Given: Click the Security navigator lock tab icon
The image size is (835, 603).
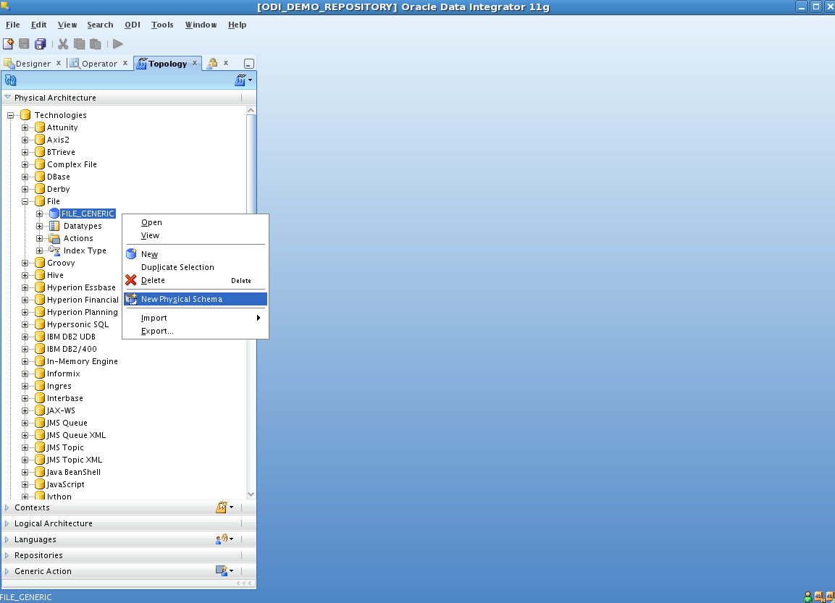Looking at the screenshot, I should click(x=212, y=63).
